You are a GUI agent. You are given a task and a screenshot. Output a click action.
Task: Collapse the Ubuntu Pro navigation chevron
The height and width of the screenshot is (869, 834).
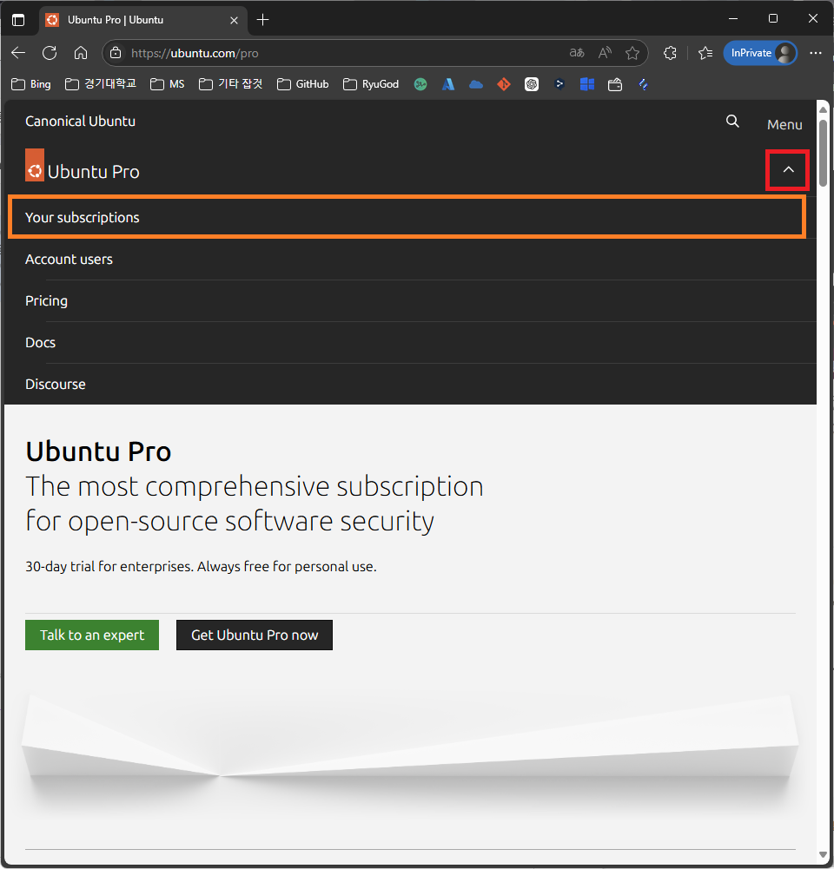788,170
